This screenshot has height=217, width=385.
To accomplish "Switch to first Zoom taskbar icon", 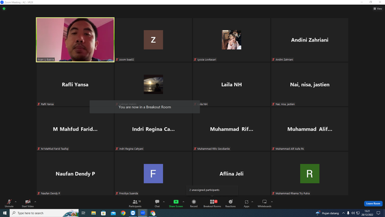I will 133,213.
